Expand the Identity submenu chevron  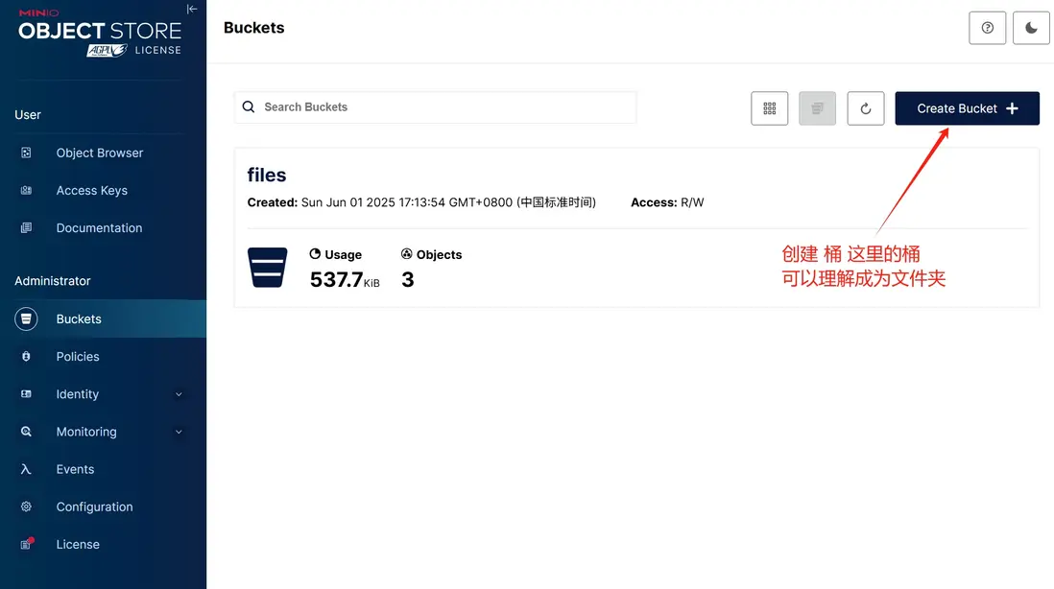pos(179,394)
